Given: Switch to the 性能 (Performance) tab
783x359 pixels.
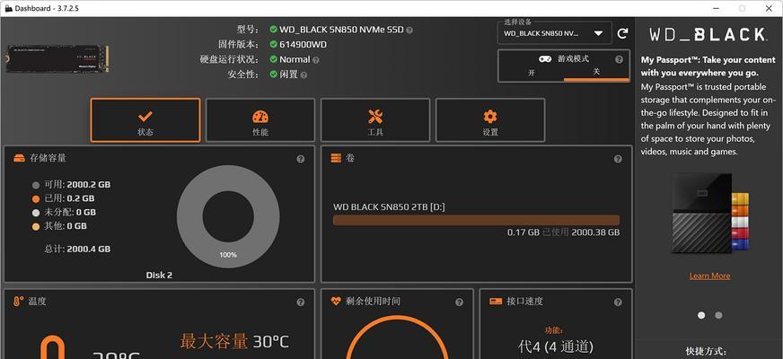Looking at the screenshot, I should click(260, 120).
